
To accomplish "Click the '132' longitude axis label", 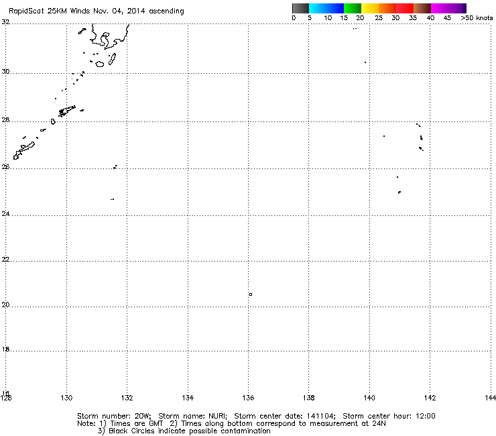I will [127, 398].
